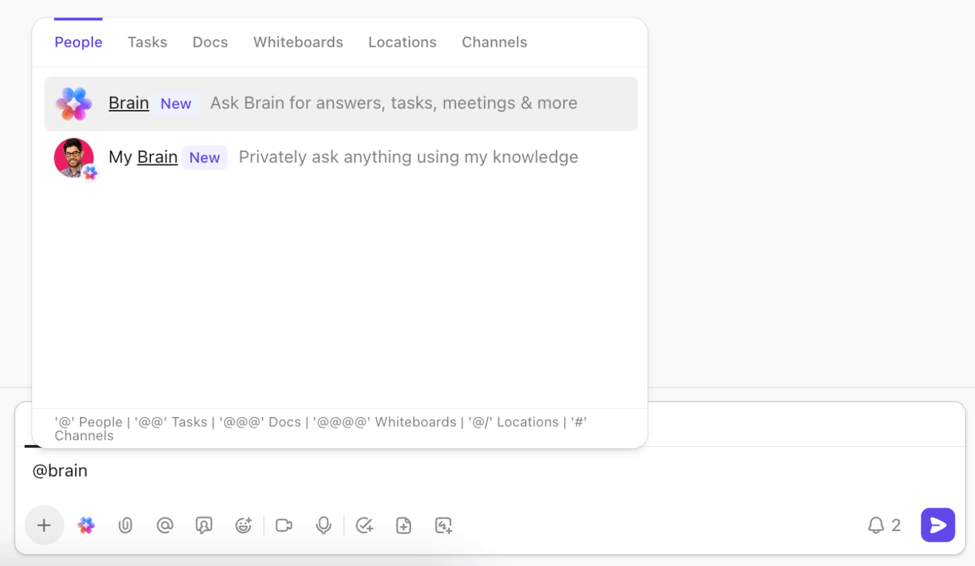Assign a comment using the avatar icon

[204, 525]
